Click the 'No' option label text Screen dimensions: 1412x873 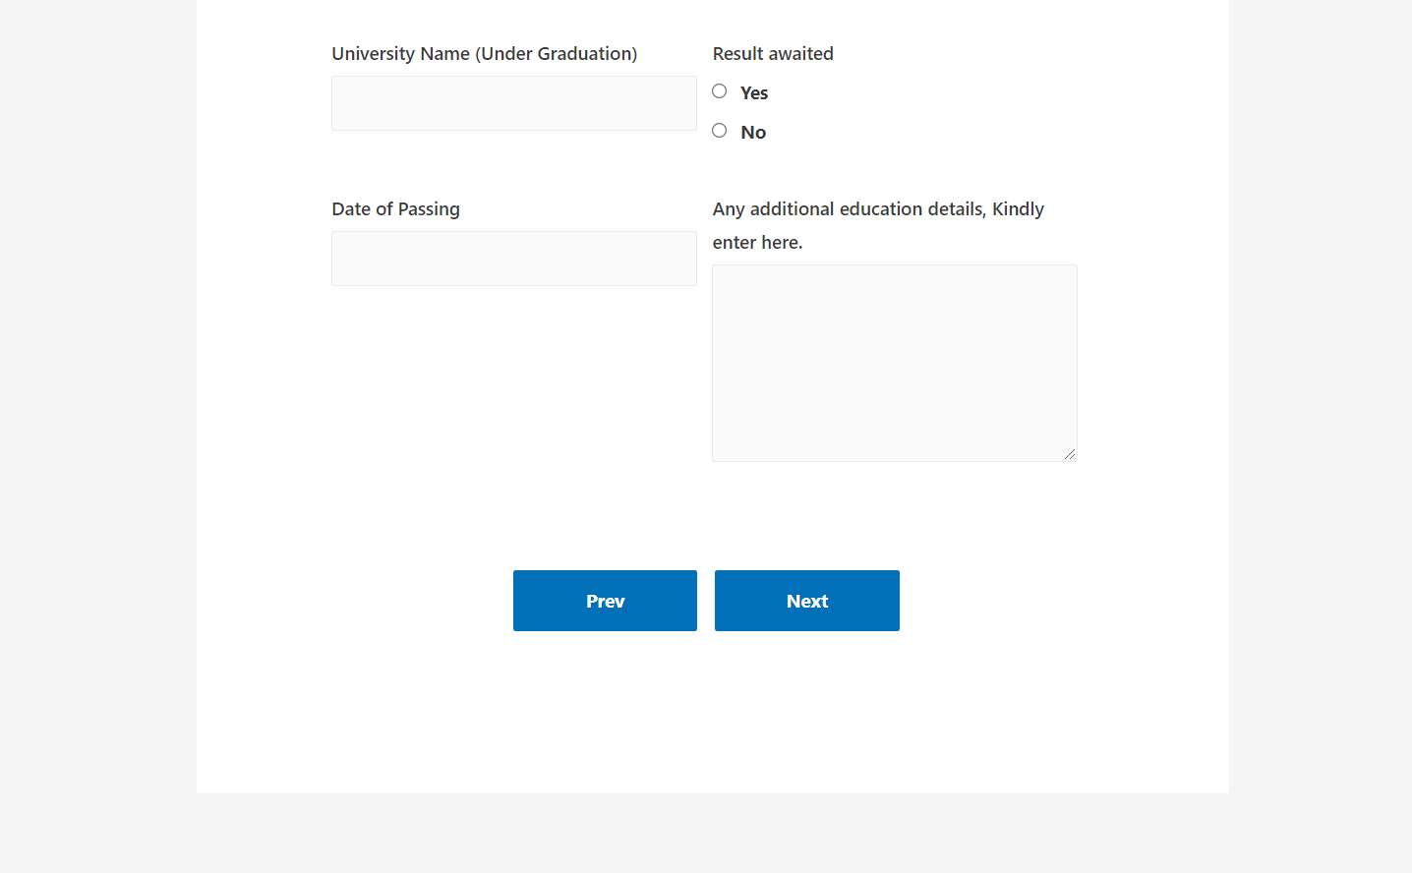click(753, 133)
